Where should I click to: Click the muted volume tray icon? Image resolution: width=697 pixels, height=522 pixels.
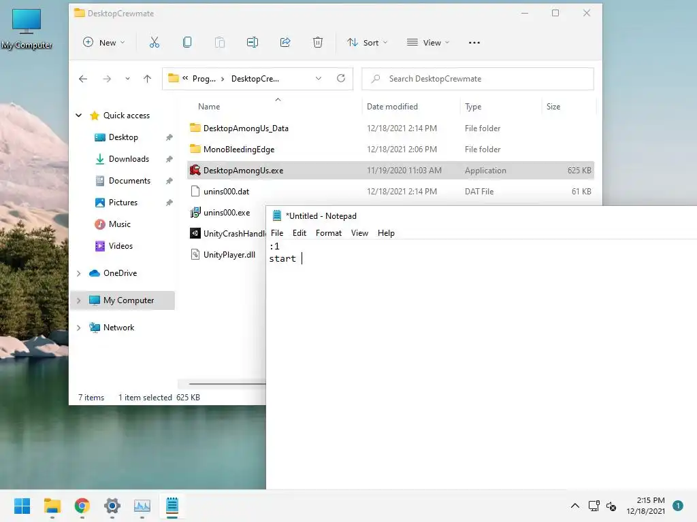pos(611,506)
